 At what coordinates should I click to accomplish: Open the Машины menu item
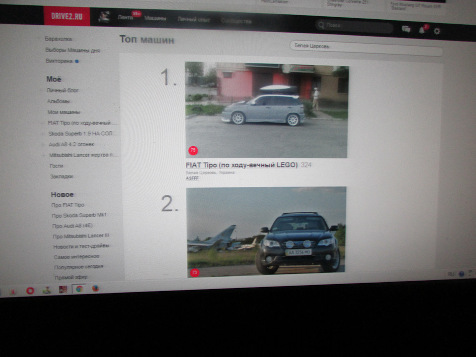[155, 18]
